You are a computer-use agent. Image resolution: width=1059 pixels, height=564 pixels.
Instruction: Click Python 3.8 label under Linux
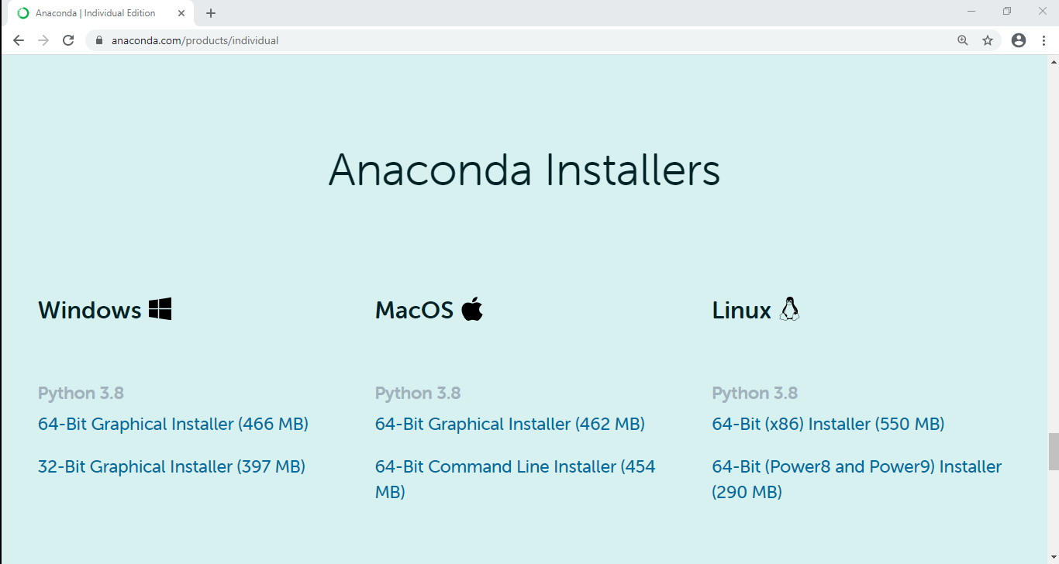coord(755,394)
